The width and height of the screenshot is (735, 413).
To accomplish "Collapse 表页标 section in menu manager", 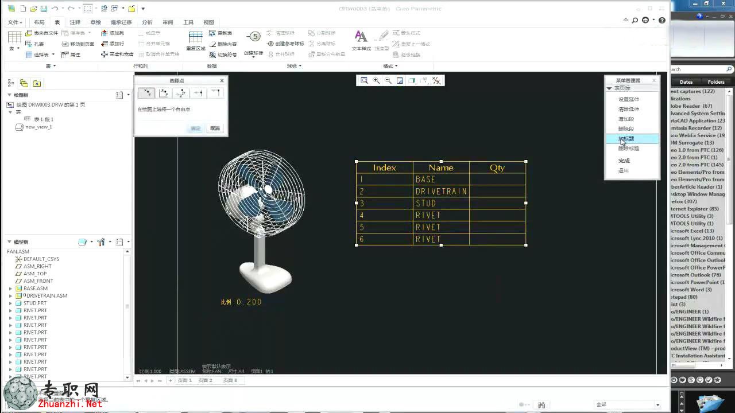I will [610, 88].
